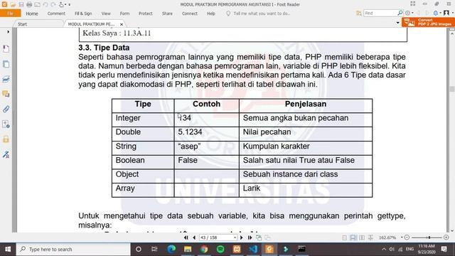The width and height of the screenshot is (455, 256).
Task: Open the Pages thumbnails panel icon
Action: 6,64
